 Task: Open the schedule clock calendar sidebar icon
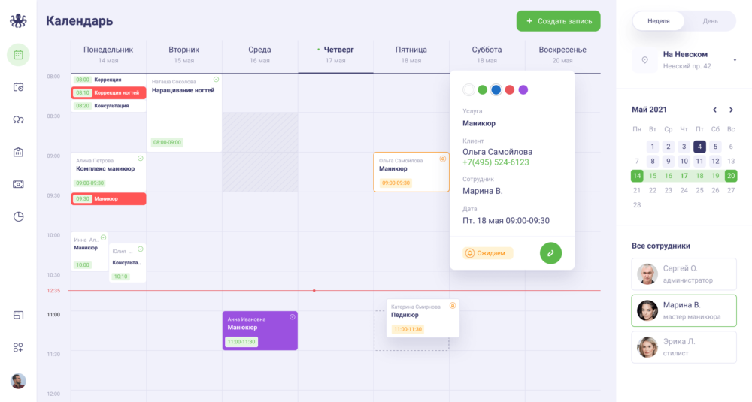[18, 87]
